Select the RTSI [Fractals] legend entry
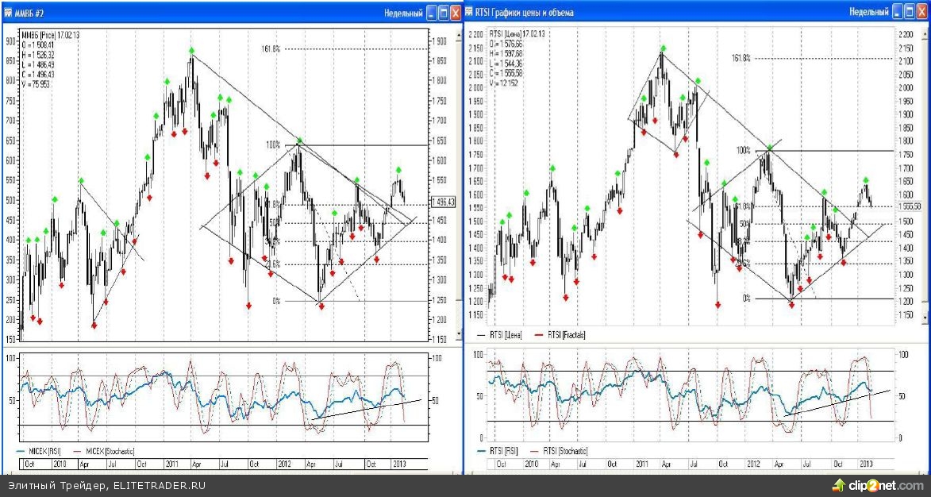The height and width of the screenshot is (497, 931). tap(565, 336)
